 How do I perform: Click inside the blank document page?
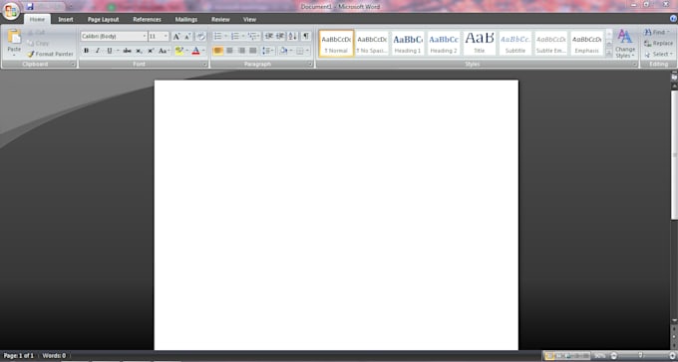coord(336,215)
